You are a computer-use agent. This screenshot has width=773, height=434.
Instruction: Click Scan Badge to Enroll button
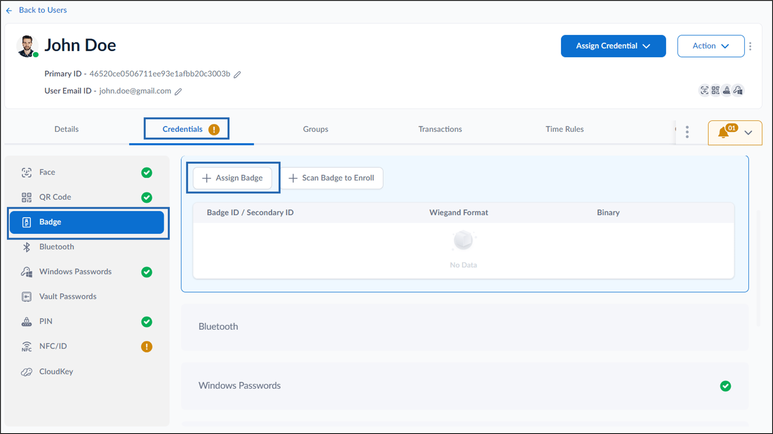(332, 178)
